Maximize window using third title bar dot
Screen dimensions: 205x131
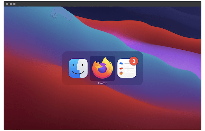point(14,4)
